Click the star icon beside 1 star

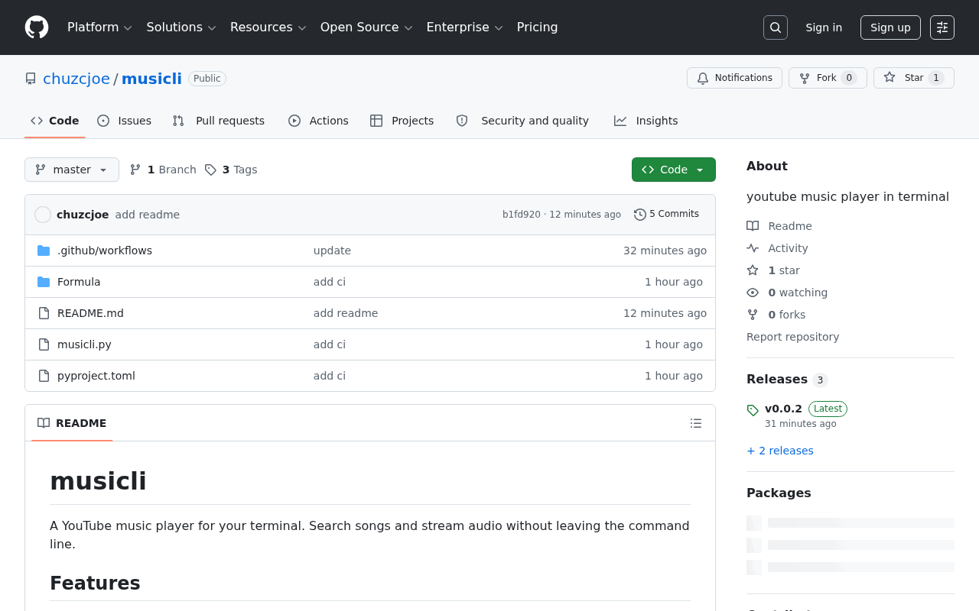point(753,270)
